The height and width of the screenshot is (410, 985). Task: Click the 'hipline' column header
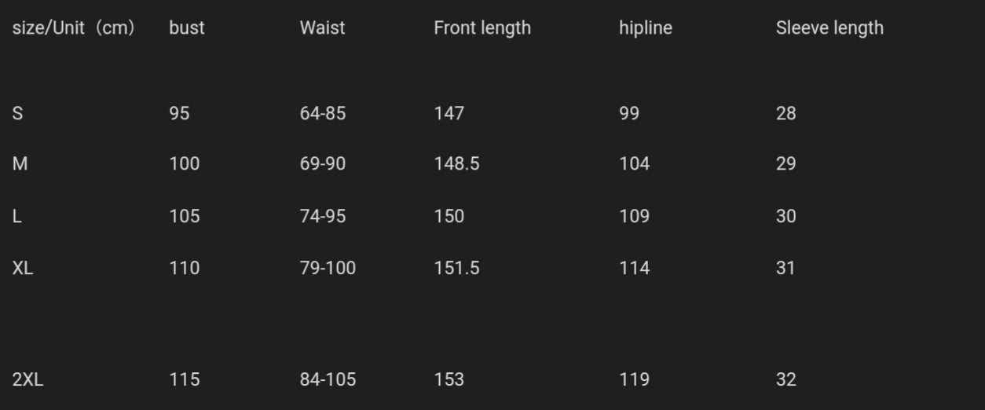(645, 28)
